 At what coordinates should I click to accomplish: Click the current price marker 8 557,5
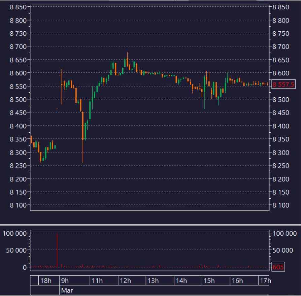[283, 84]
